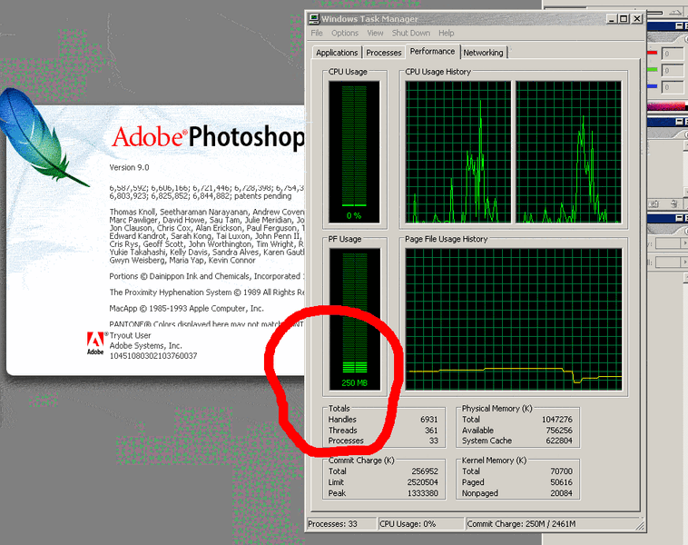This screenshot has height=545, width=688.
Task: Click the trash icon in the Photoshop palette
Action: pos(673,203)
